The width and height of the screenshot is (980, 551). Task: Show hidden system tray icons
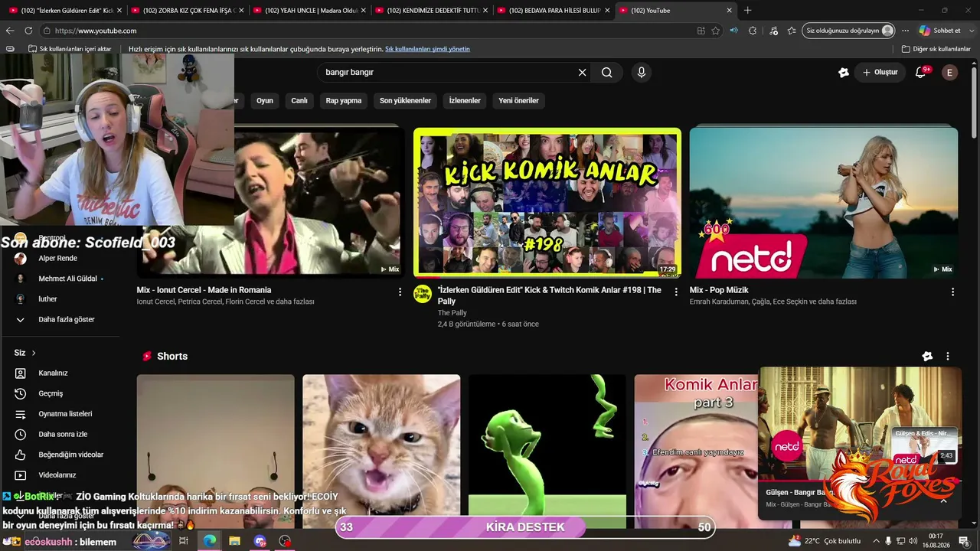pyautogui.click(x=876, y=541)
